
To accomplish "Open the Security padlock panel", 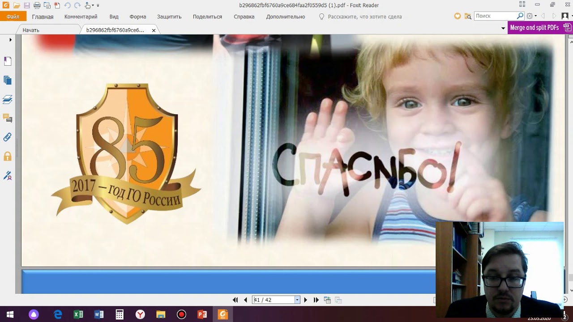I will tap(7, 156).
